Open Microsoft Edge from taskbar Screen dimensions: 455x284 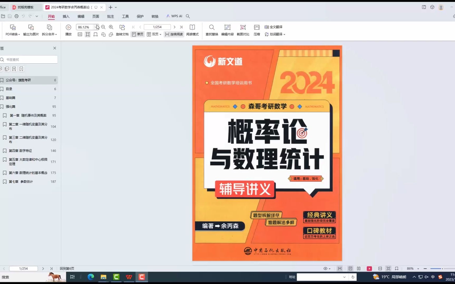point(91,277)
